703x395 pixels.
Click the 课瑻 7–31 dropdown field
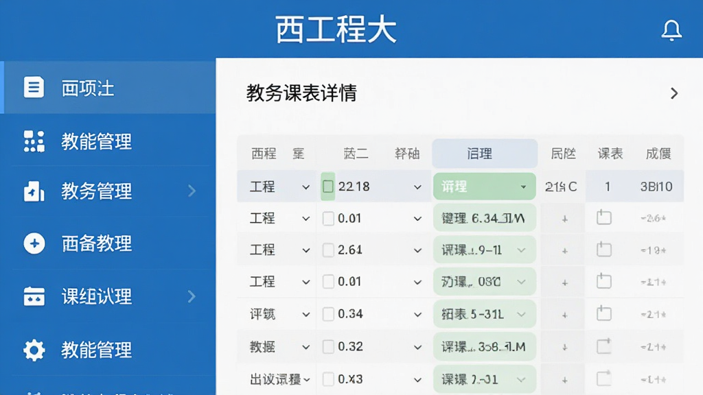pos(484,379)
